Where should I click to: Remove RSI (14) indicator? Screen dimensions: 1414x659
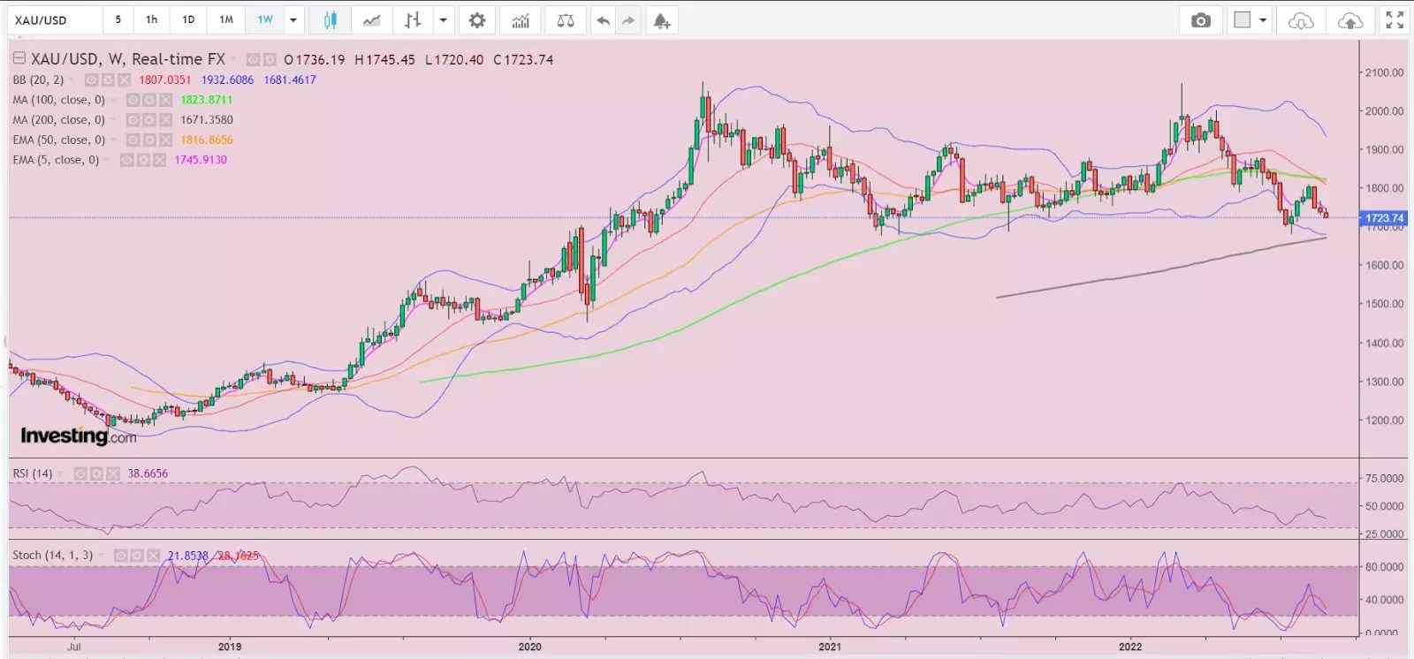coord(112,473)
